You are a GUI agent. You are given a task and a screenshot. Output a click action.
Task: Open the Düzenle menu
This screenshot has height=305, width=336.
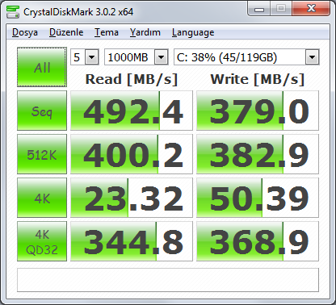pyautogui.click(x=66, y=32)
